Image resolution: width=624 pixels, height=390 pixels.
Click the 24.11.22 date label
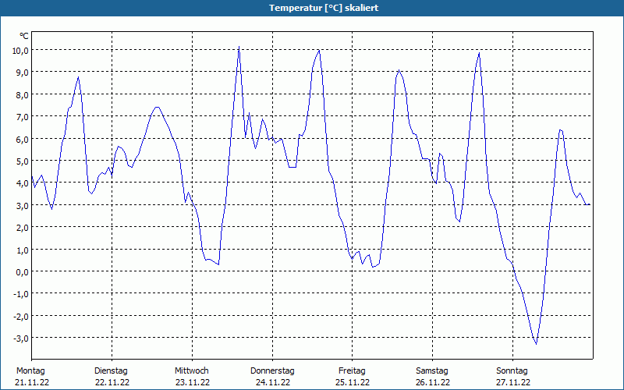tap(272, 382)
